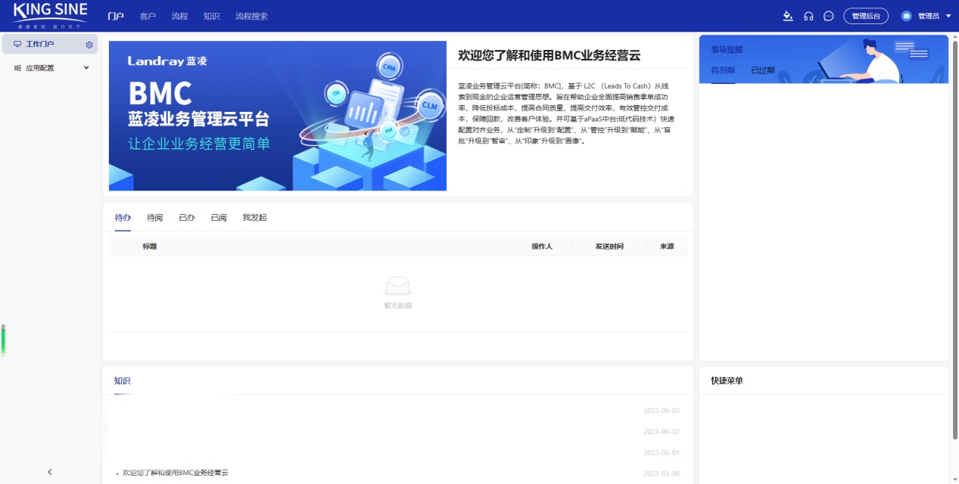Viewport: 959px width, 484px height.
Task: Click the page vertical scrollbar
Action: click(955, 238)
